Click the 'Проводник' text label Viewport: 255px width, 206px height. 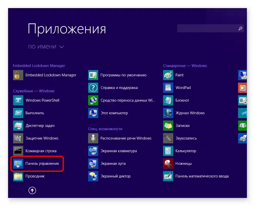click(35, 176)
